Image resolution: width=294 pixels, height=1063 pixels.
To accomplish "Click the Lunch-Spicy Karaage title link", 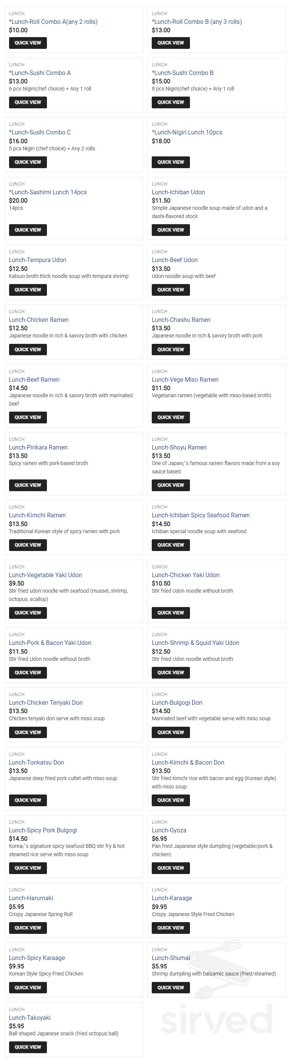I will tap(37, 958).
